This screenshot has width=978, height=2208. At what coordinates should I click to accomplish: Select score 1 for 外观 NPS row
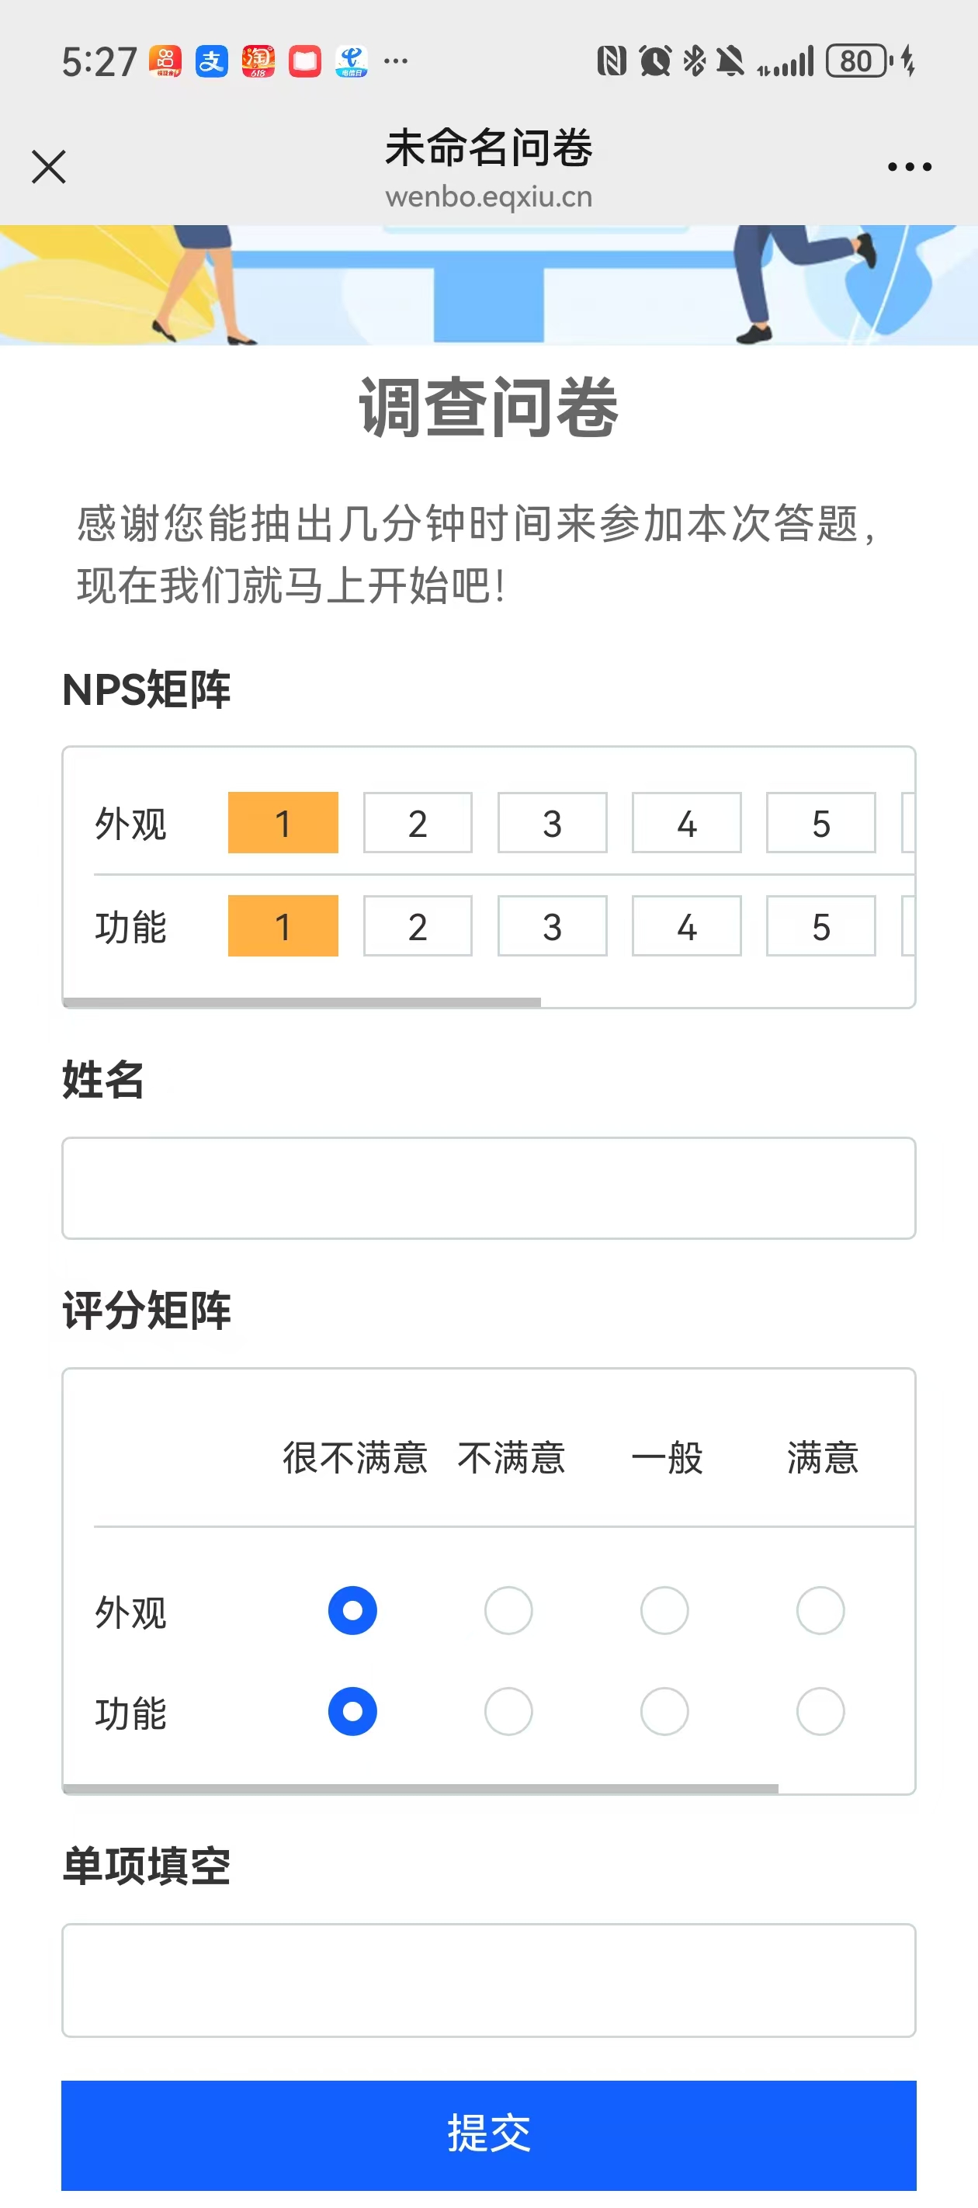pos(283,823)
